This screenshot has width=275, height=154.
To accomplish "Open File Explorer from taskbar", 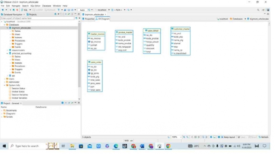I will coord(72,146).
